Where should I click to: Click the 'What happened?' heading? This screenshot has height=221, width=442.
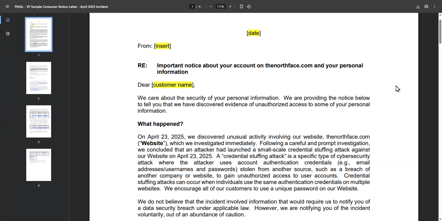click(160, 124)
